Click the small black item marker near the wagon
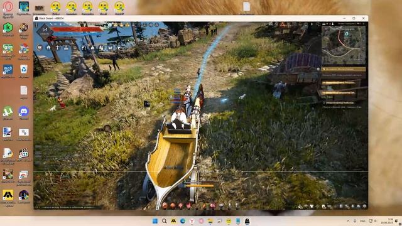This screenshot has height=226, width=402. [146, 104]
